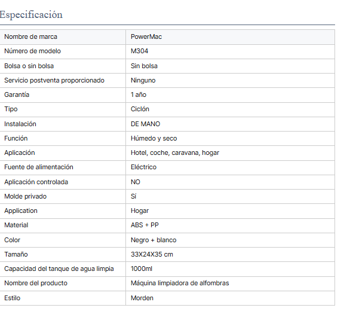
Task: Select the Negro + blanco color value
Action: [154, 240]
